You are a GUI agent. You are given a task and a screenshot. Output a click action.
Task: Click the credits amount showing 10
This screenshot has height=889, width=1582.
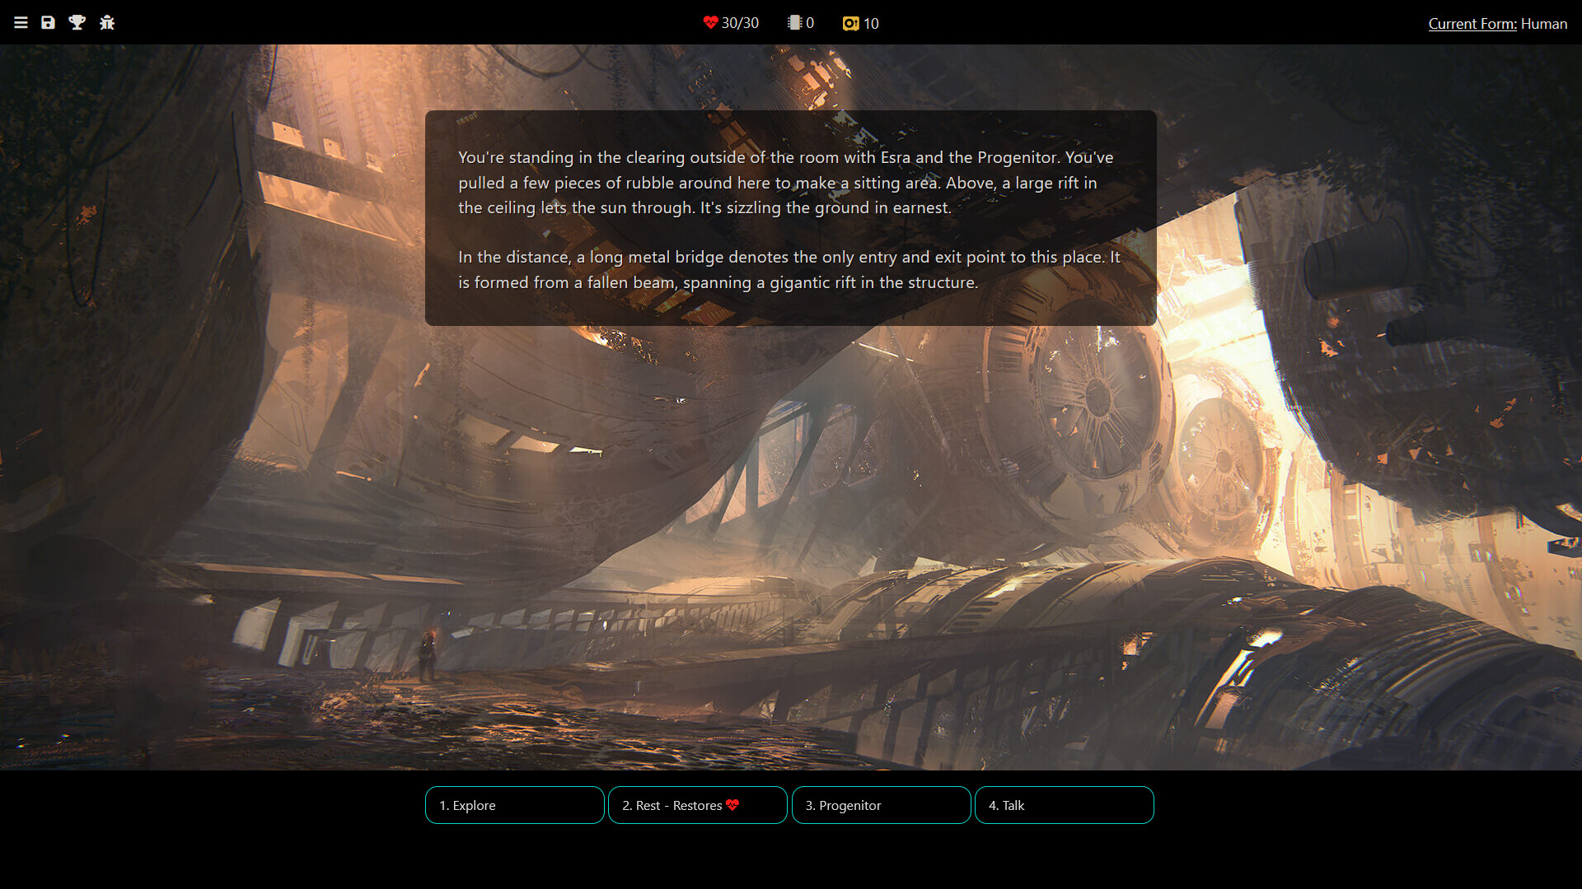pyautogui.click(x=871, y=24)
